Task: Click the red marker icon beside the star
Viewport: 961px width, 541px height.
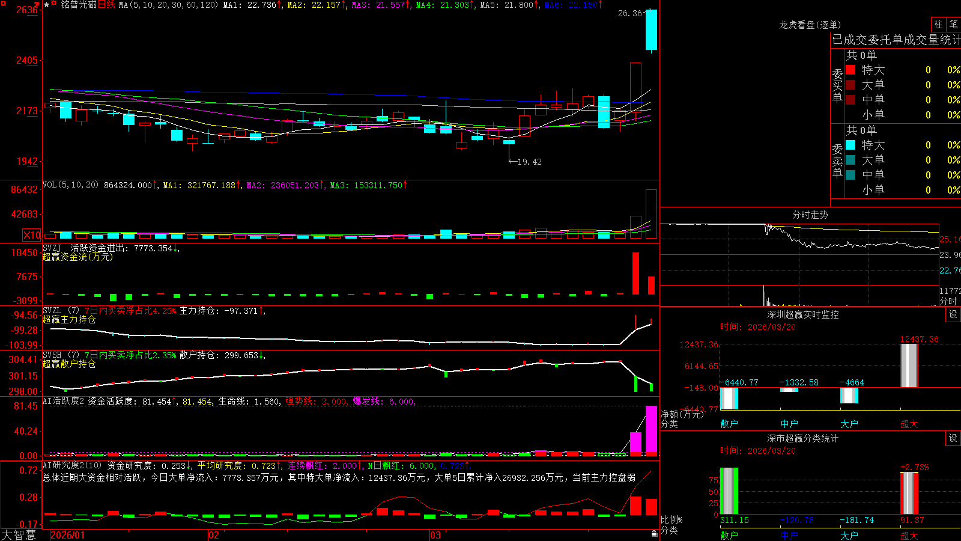Action: pos(54,4)
